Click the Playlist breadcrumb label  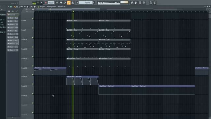pyautogui.click(x=43, y=7)
